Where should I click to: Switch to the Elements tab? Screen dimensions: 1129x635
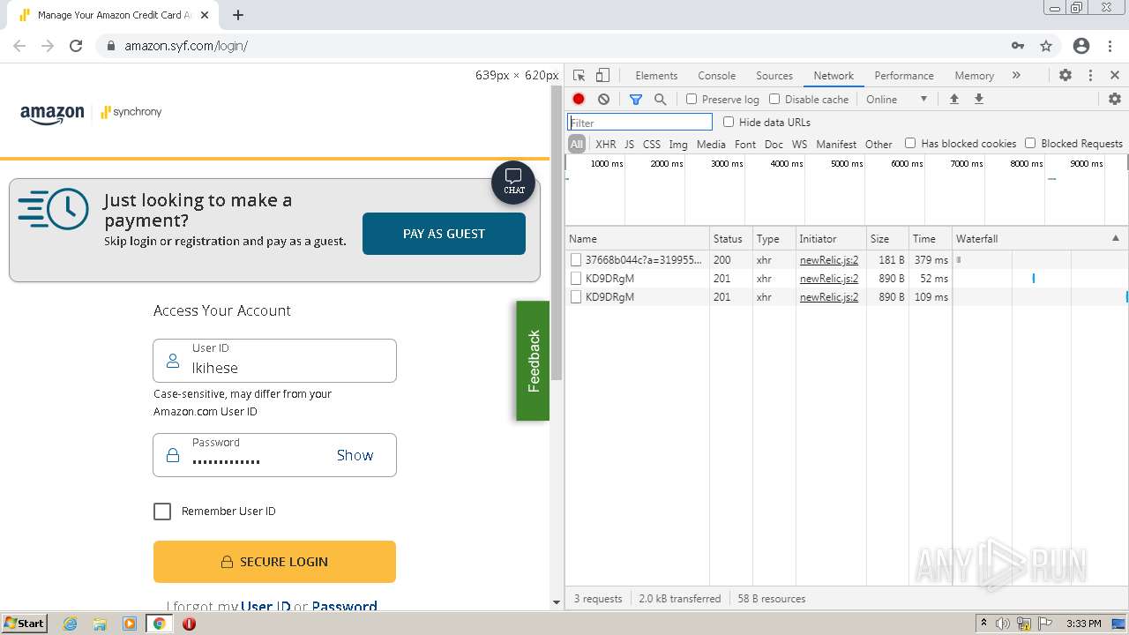(656, 75)
